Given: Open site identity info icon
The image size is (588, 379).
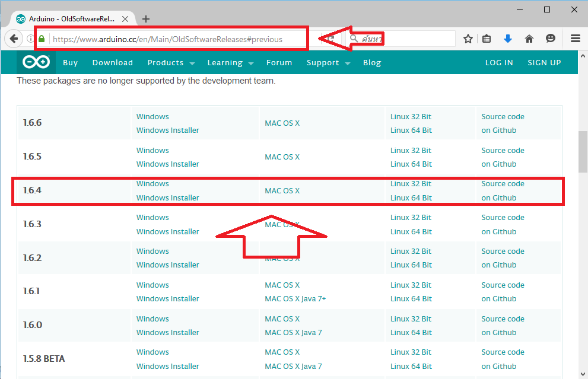Looking at the screenshot, I should click(x=30, y=39).
